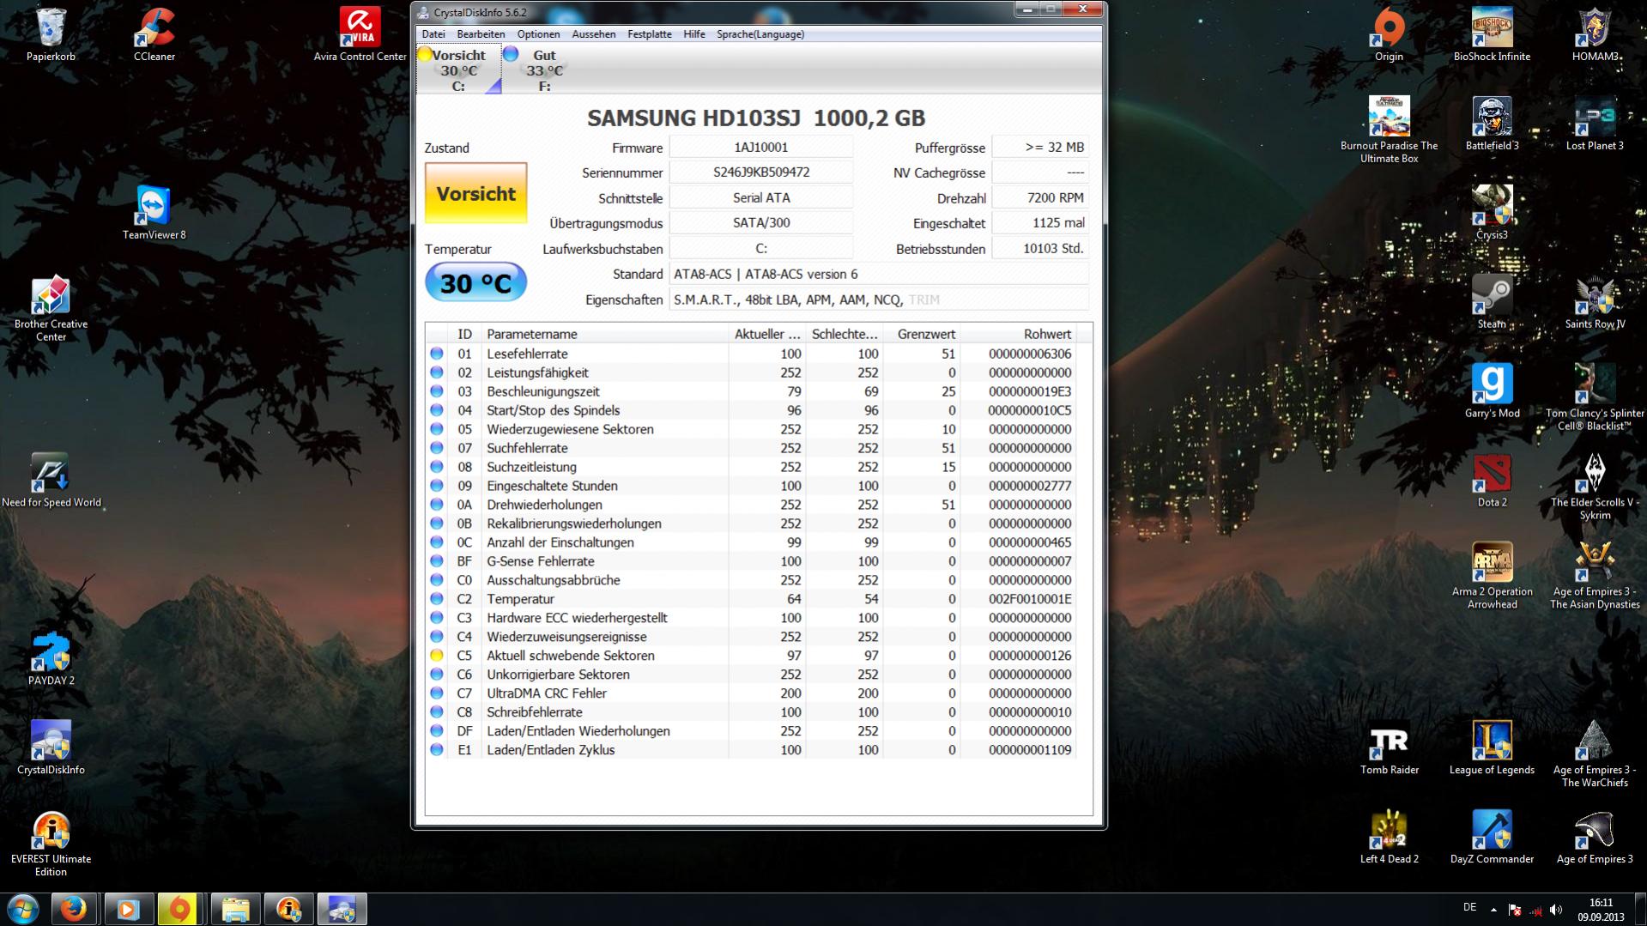
Task: Open the Datei menu
Action: coord(433,34)
